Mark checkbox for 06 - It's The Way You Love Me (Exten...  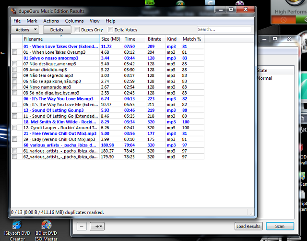click(15, 104)
